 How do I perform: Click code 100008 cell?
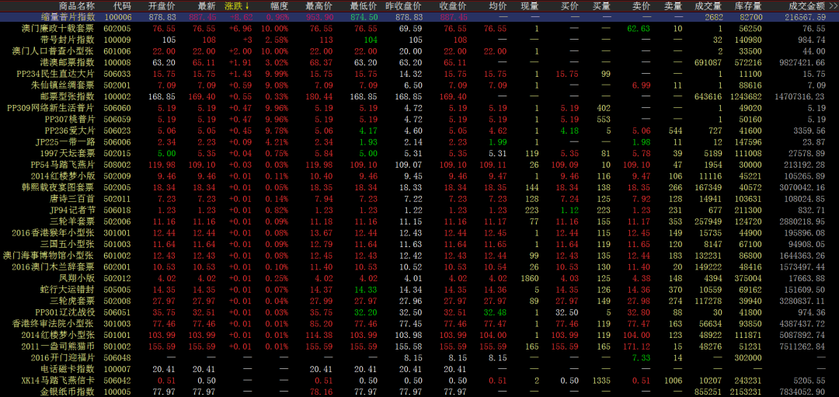click(118, 62)
